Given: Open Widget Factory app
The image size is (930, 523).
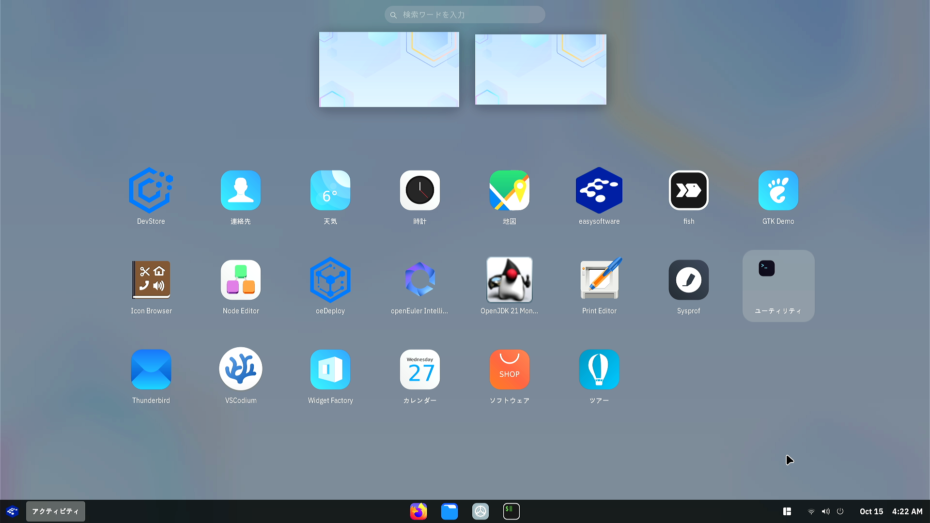Looking at the screenshot, I should pos(330,370).
